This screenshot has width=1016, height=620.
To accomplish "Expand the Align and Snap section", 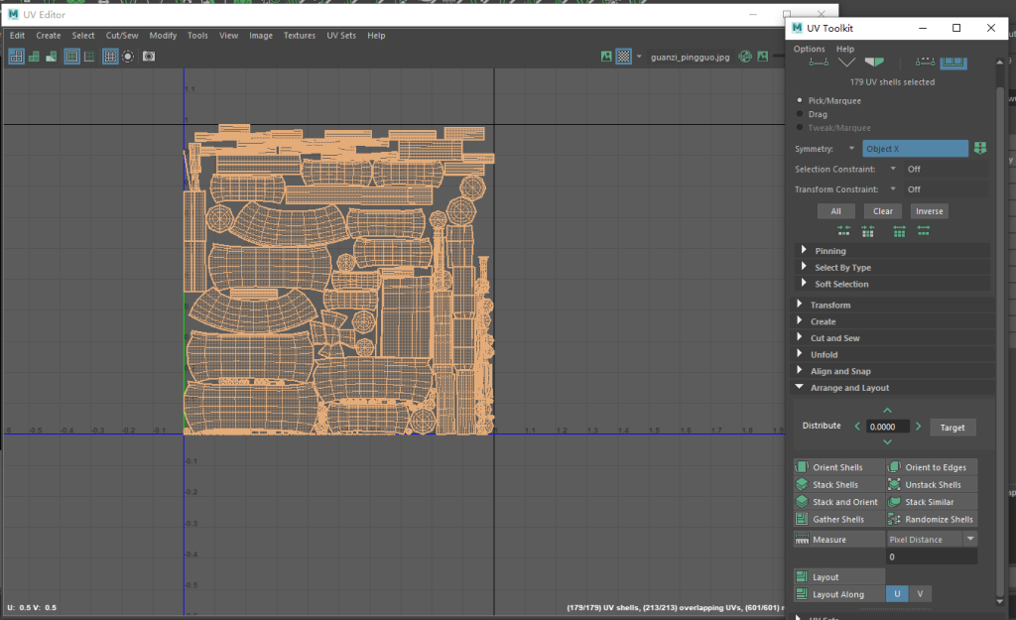I will coord(892,371).
